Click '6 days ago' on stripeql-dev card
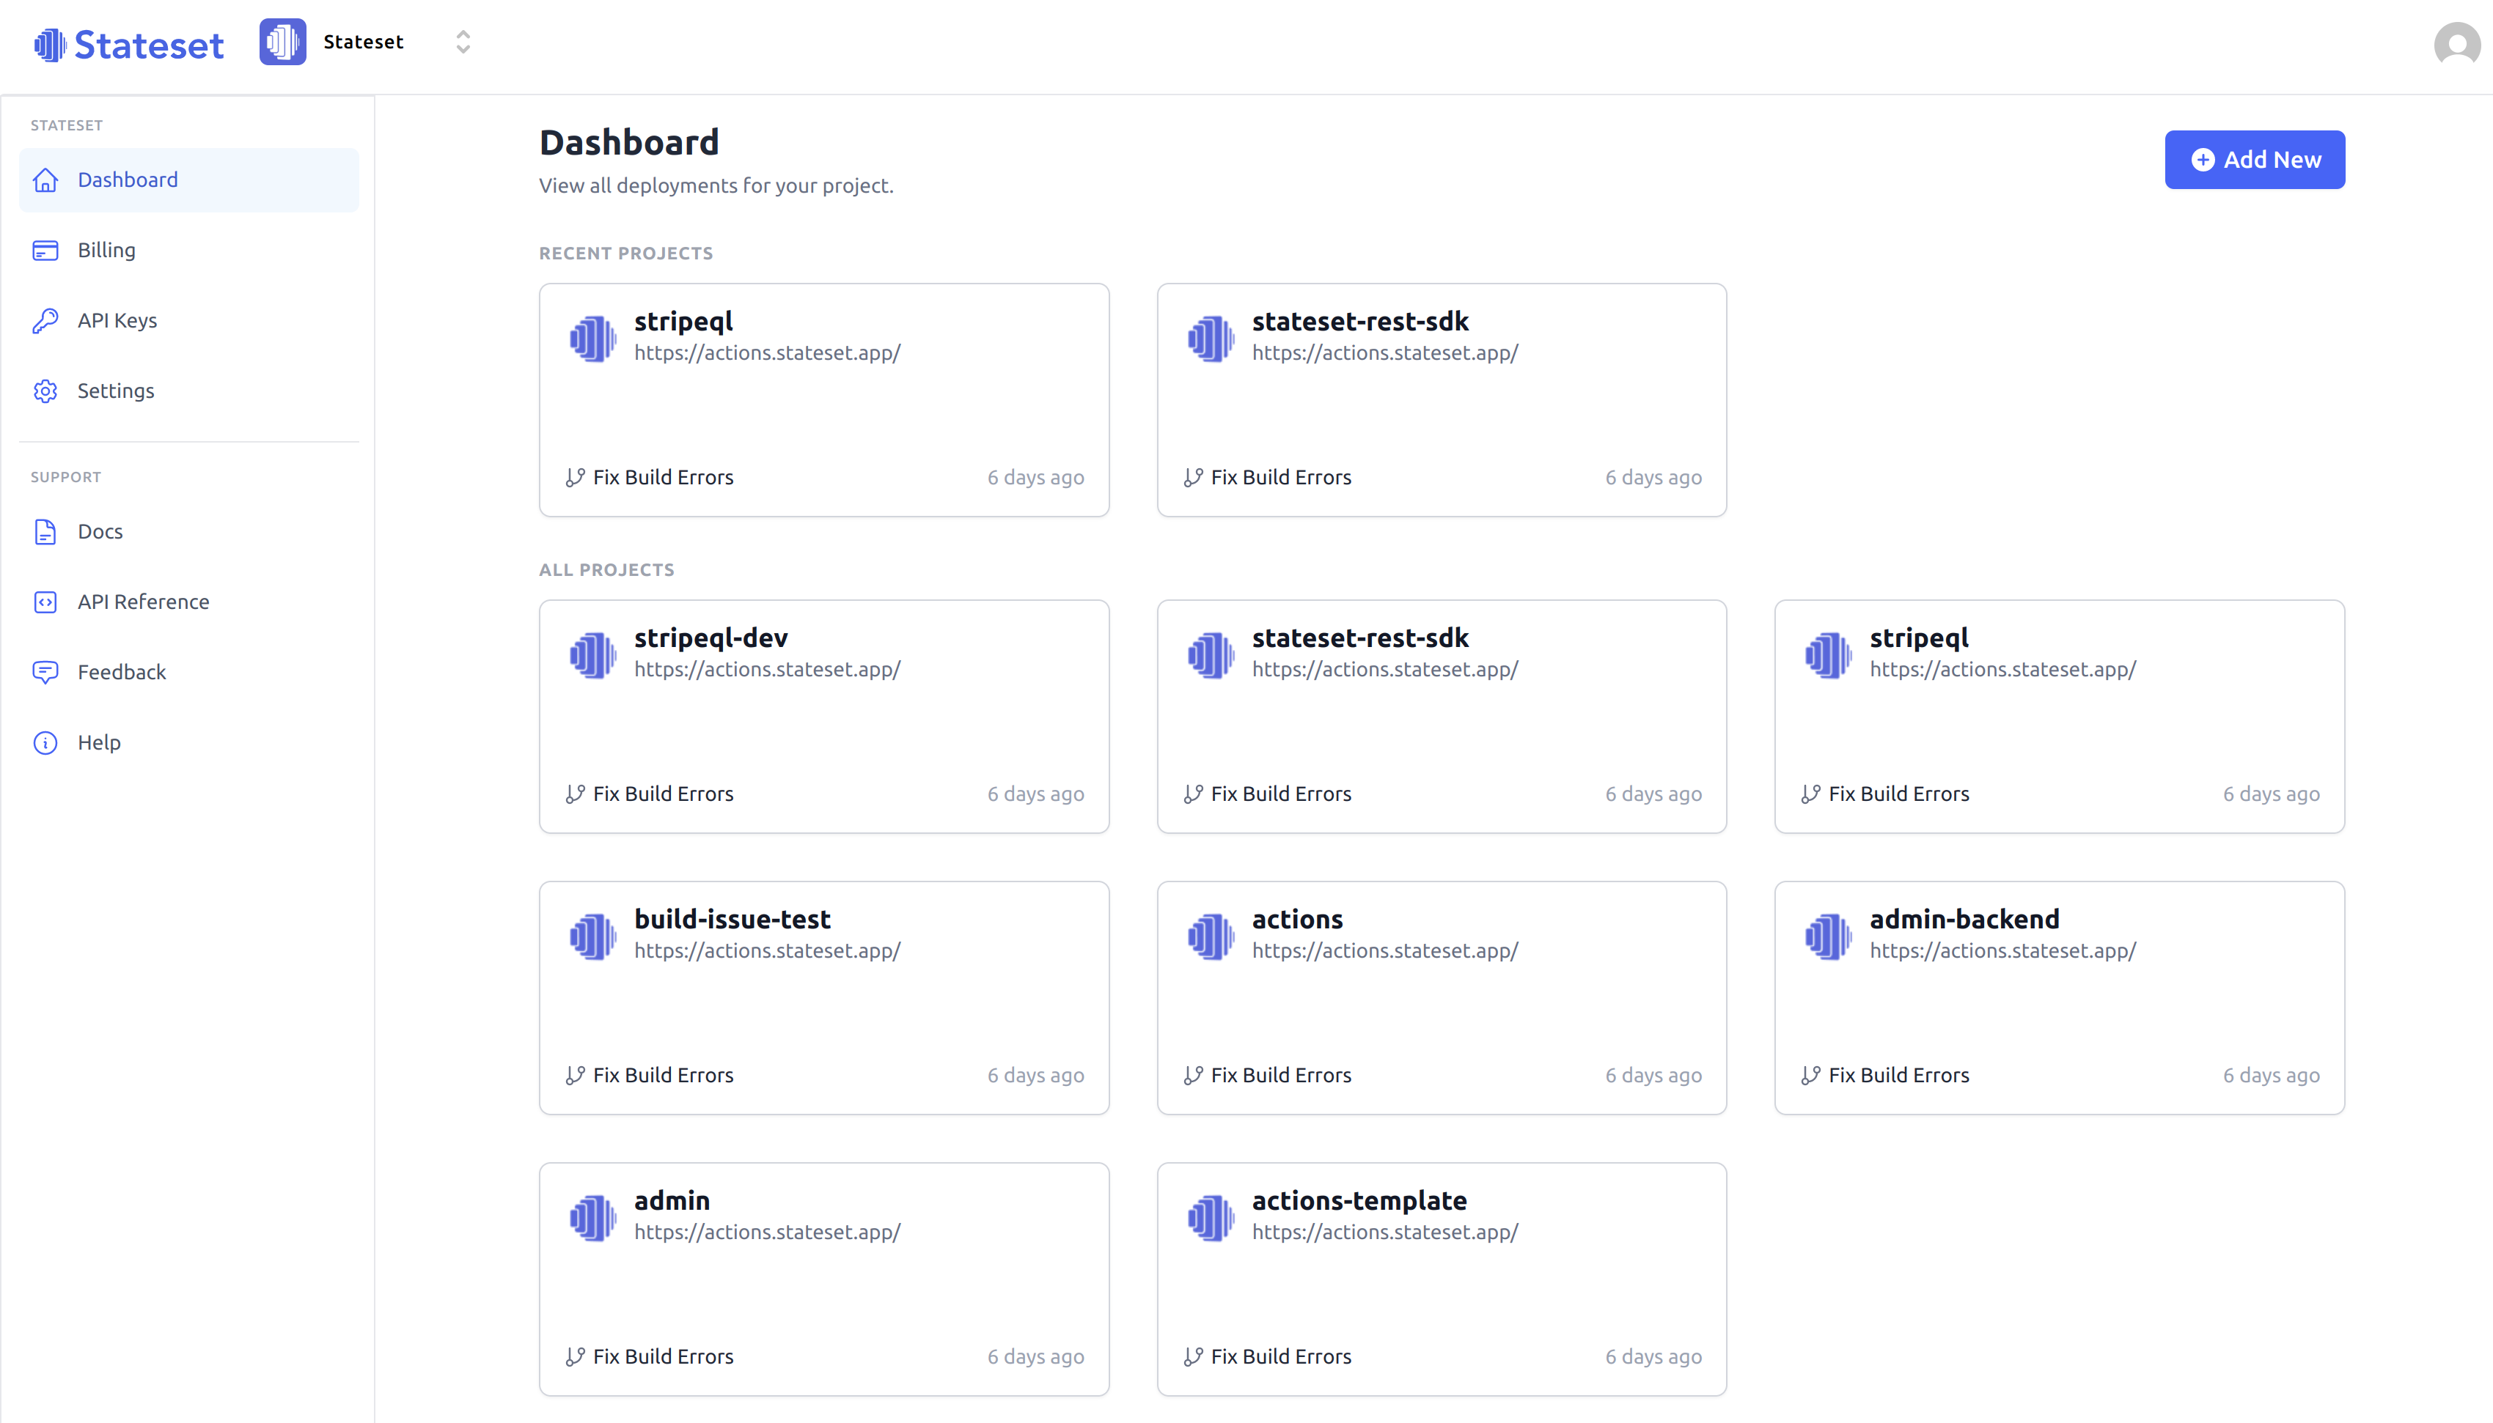The image size is (2493, 1423). point(1035,794)
